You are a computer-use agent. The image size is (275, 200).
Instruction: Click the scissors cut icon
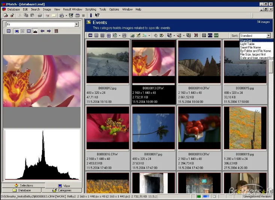point(20,15)
